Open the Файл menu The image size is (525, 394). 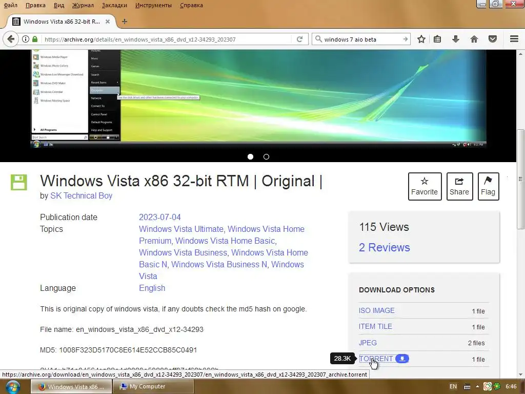tap(10, 5)
